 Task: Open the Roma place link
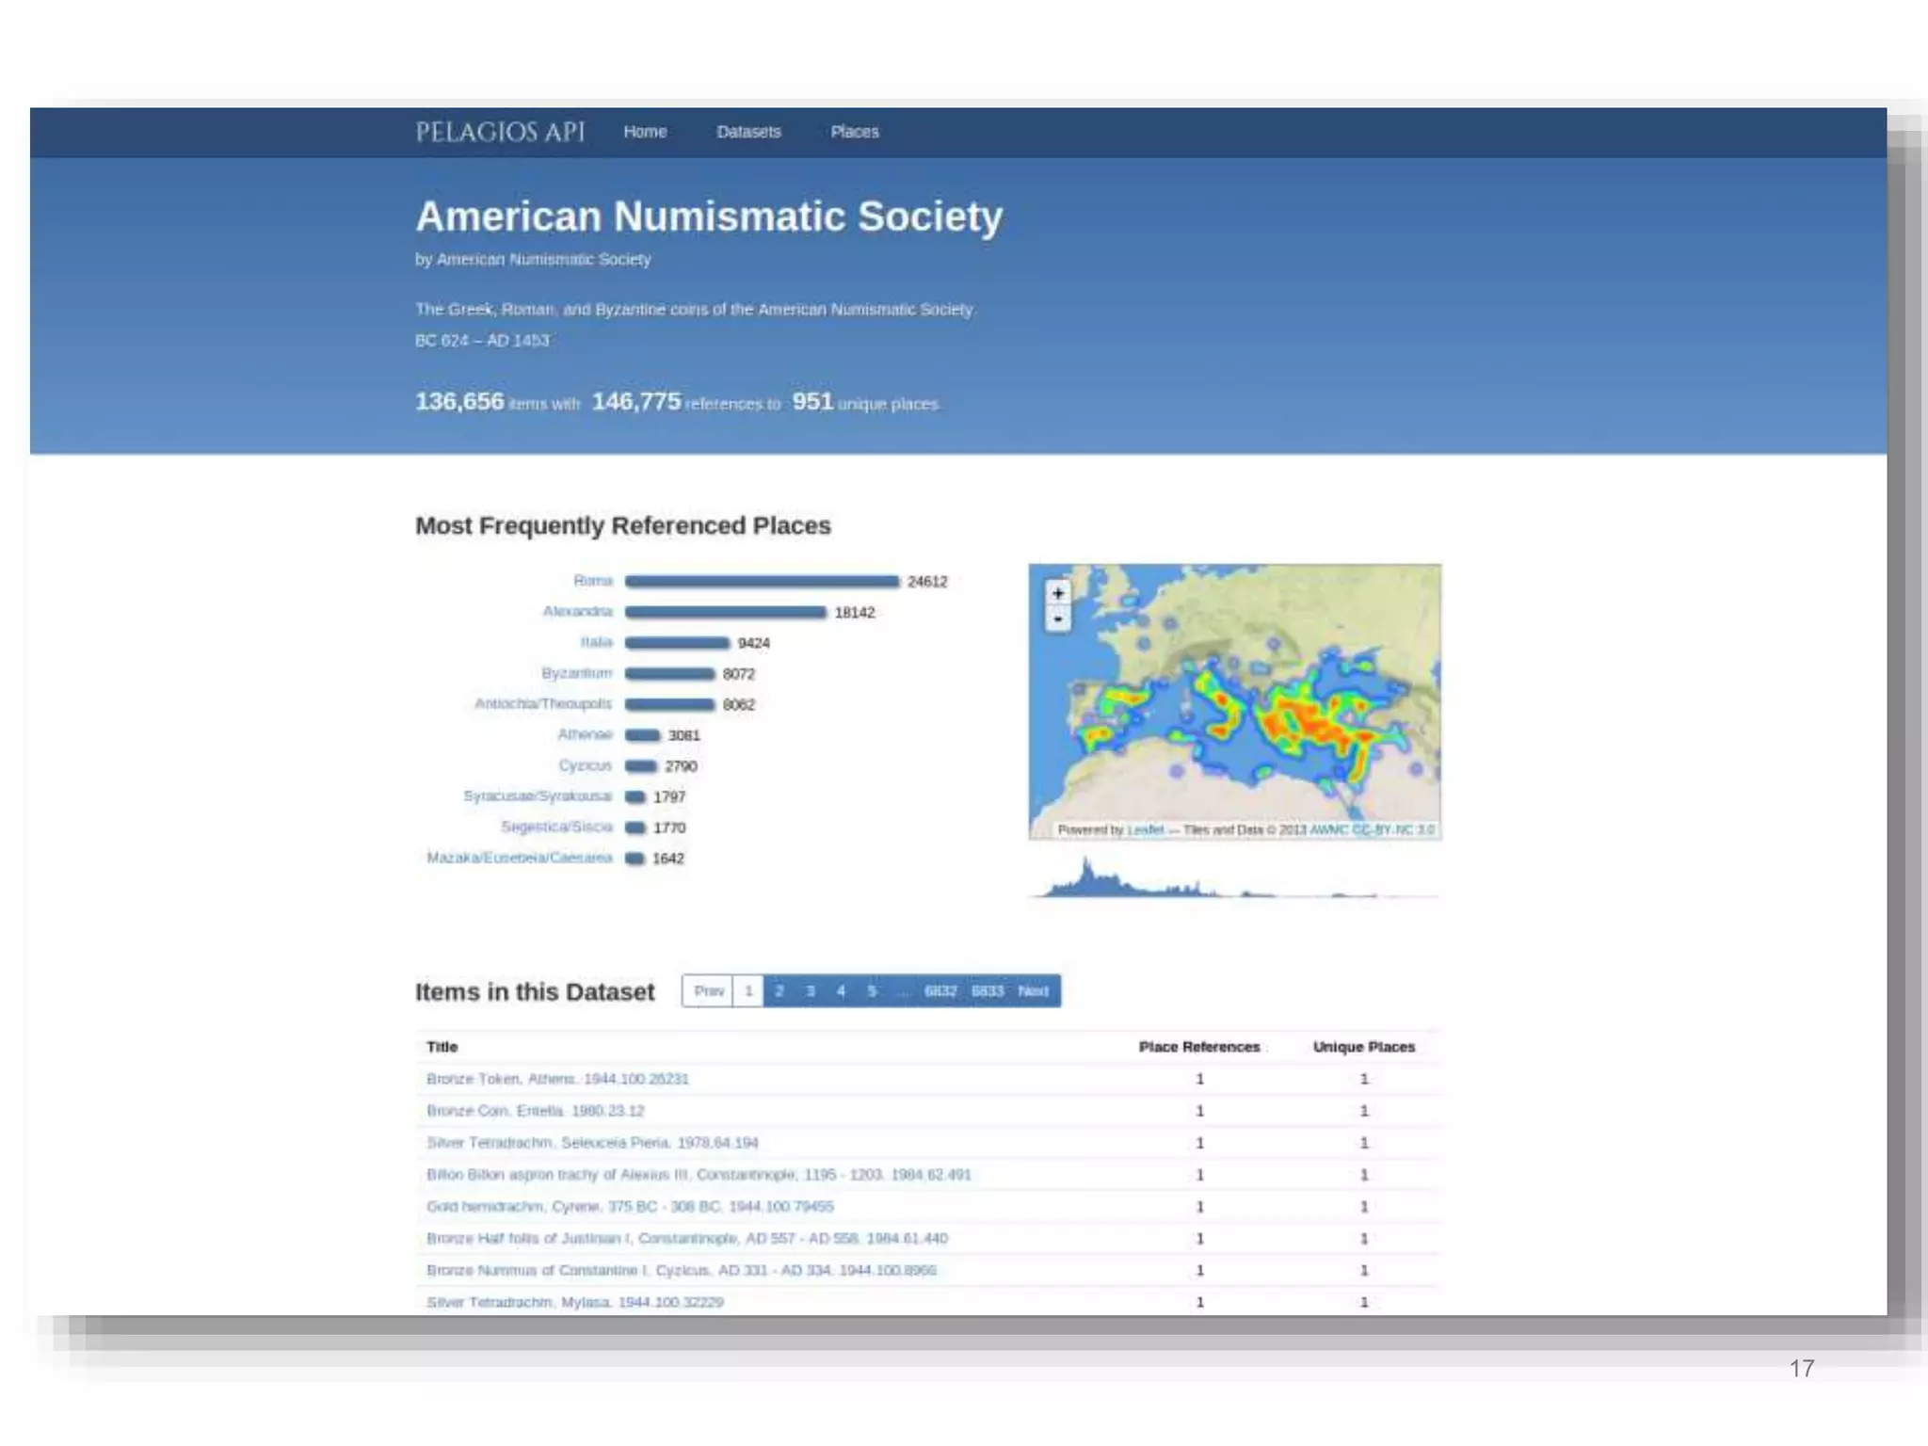(x=593, y=581)
